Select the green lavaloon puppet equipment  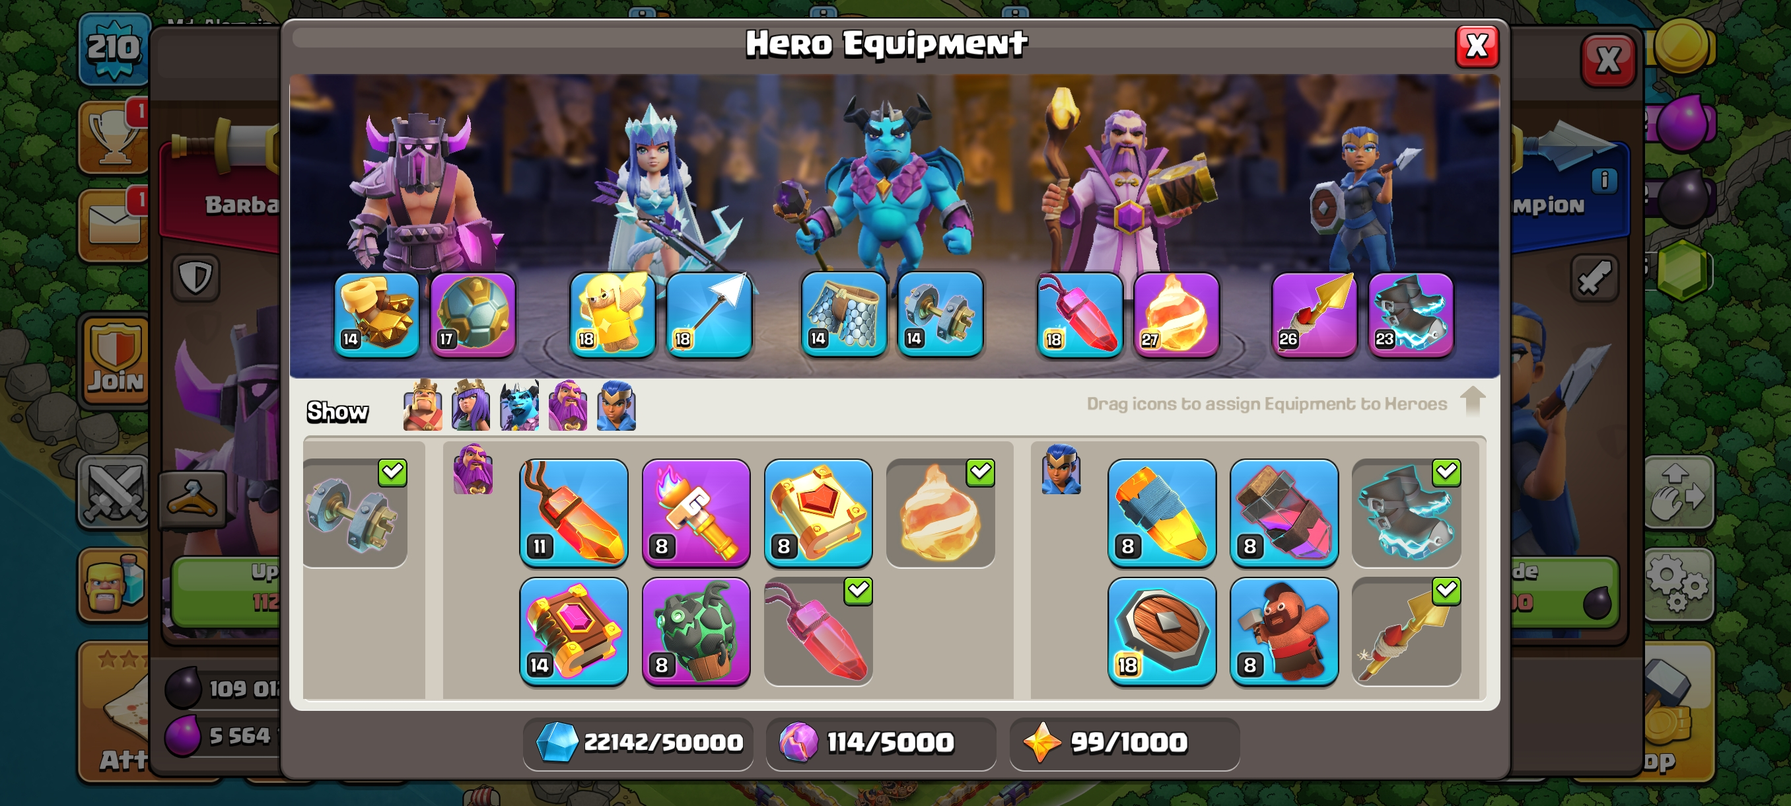(696, 632)
